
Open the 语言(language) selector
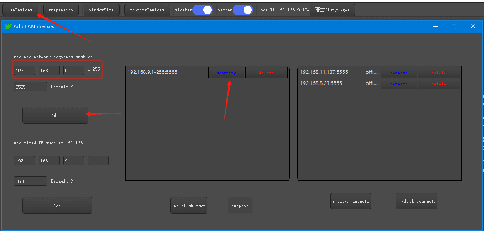click(x=332, y=10)
